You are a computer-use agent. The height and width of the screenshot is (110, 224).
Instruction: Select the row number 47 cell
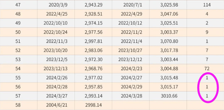click(18, 5)
